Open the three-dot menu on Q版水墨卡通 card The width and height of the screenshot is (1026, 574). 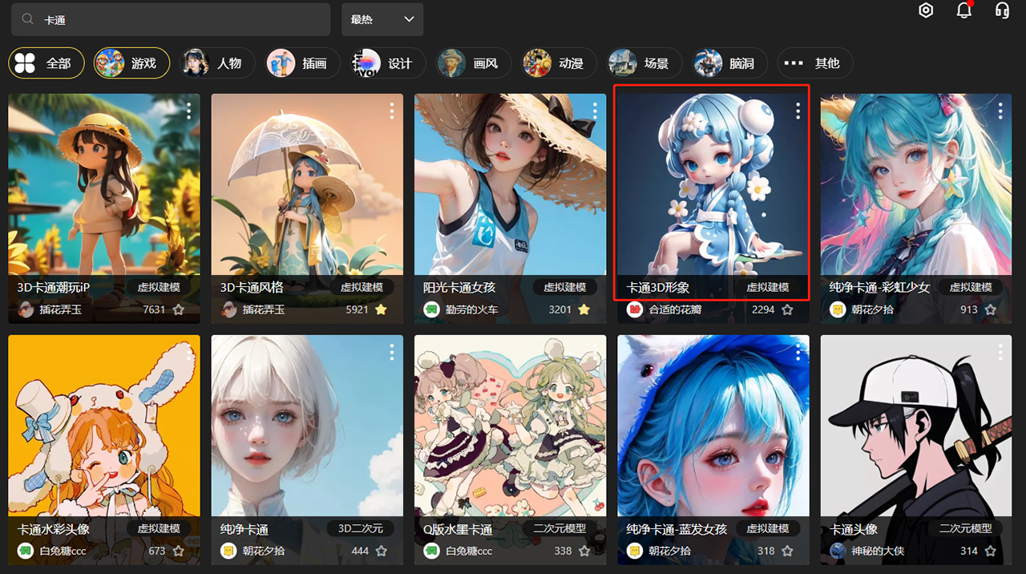coord(595,352)
